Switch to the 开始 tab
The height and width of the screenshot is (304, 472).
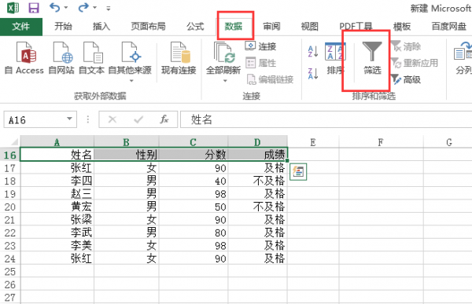63,27
